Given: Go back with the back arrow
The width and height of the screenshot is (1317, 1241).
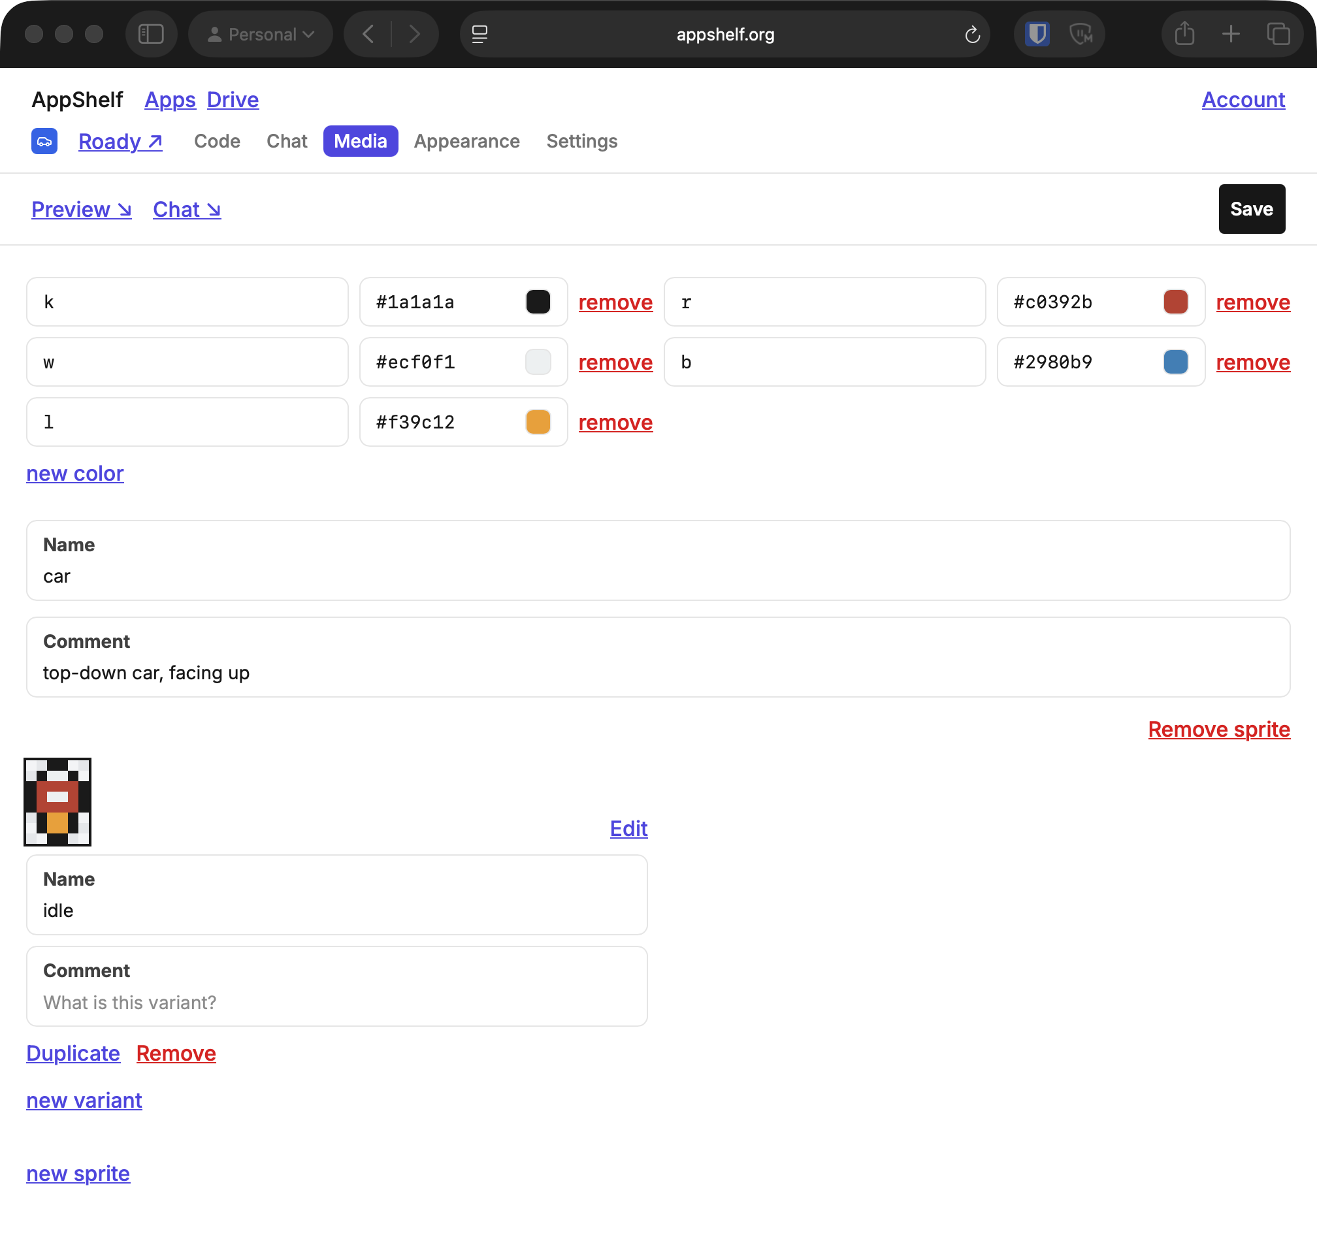Looking at the screenshot, I should coord(368,34).
